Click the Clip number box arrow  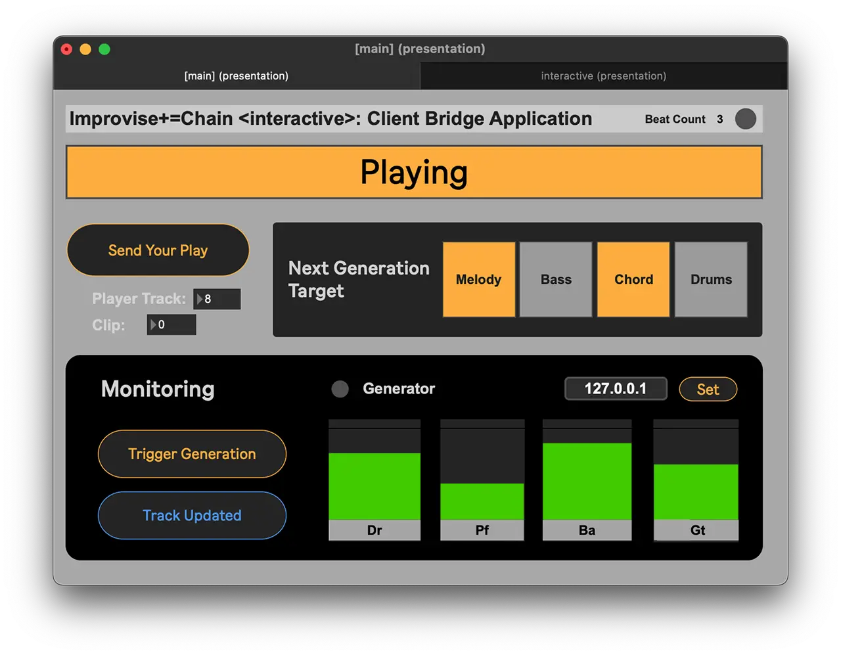pos(153,325)
